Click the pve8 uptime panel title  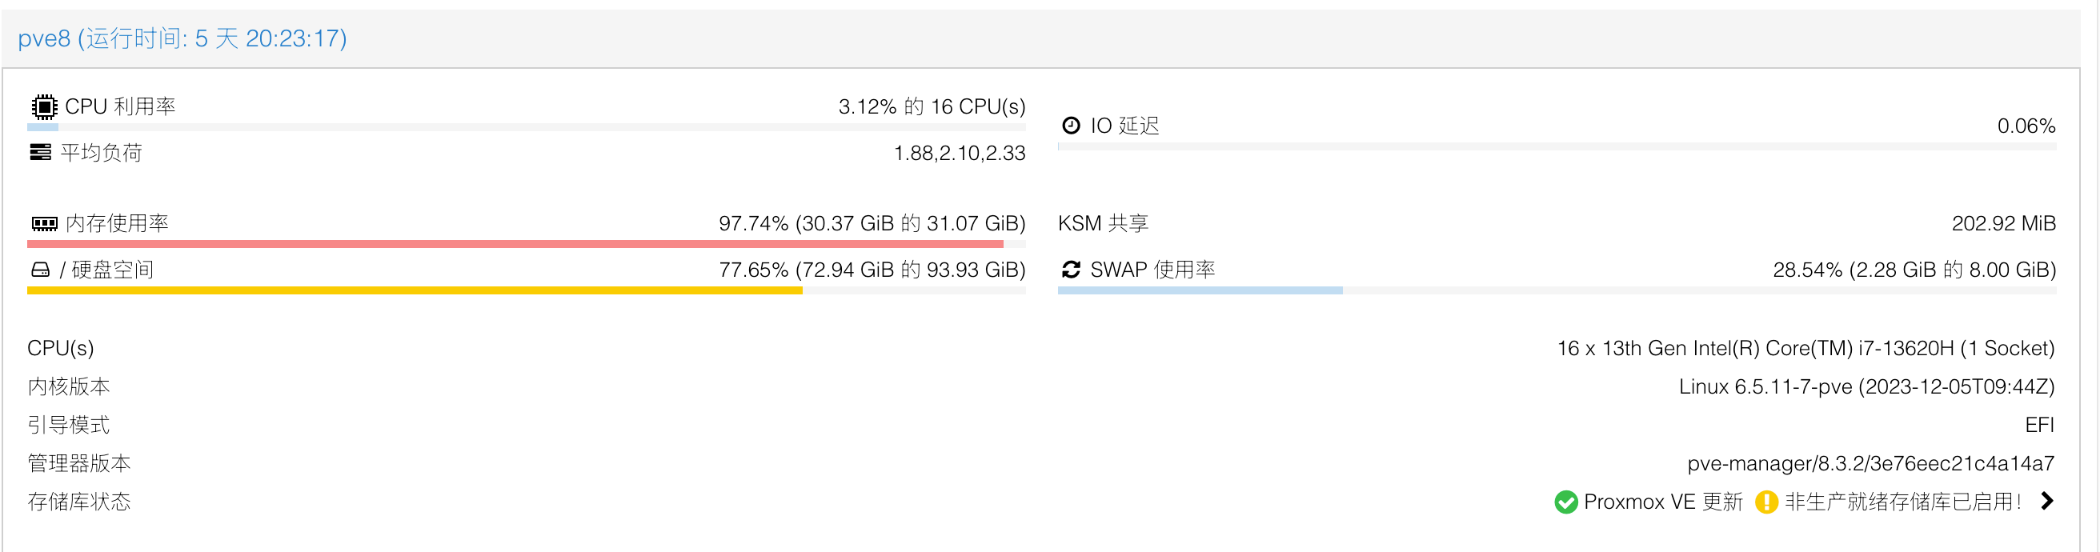[182, 38]
